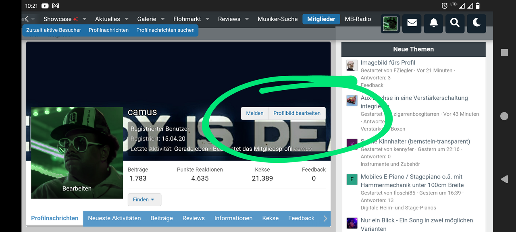516x232 pixels.
Task: Open Neue Themen widget header
Action: coord(414,49)
